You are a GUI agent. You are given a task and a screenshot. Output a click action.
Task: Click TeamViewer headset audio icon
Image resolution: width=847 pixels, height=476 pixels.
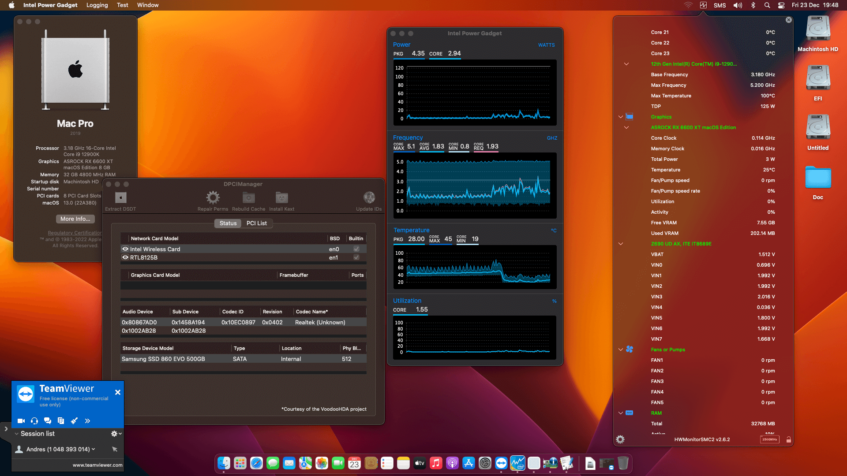coord(34,421)
